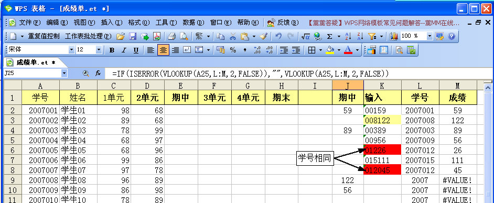Image resolution: width=494 pixels, height=203 pixels.
Task: Click the 重复值控制 button
Action: [44, 37]
